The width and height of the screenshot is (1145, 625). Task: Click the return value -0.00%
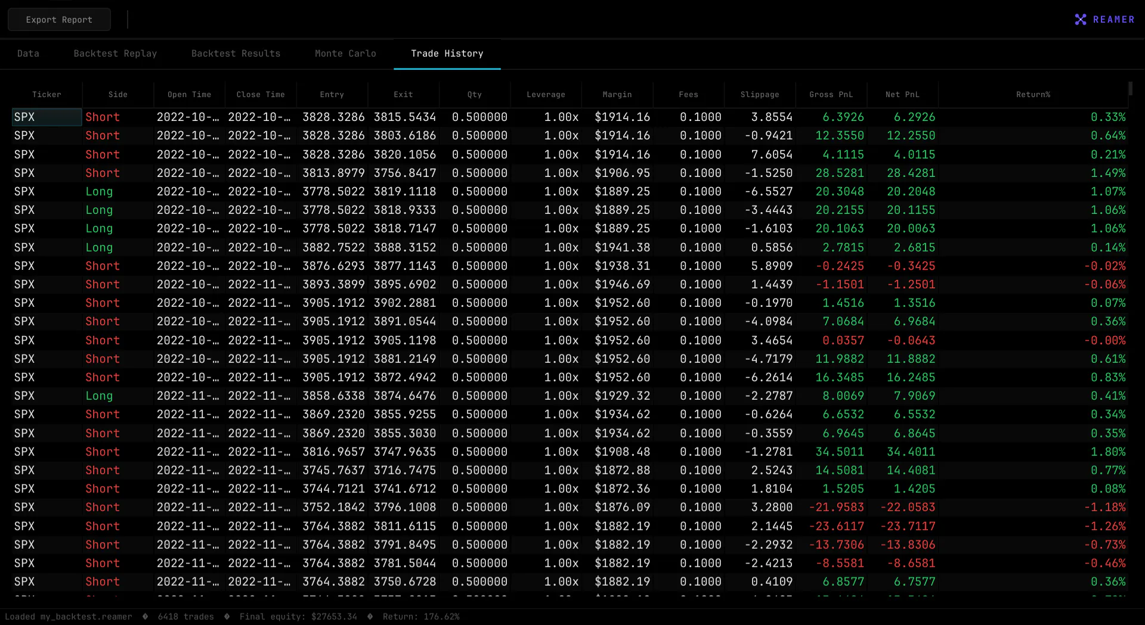coord(1104,340)
